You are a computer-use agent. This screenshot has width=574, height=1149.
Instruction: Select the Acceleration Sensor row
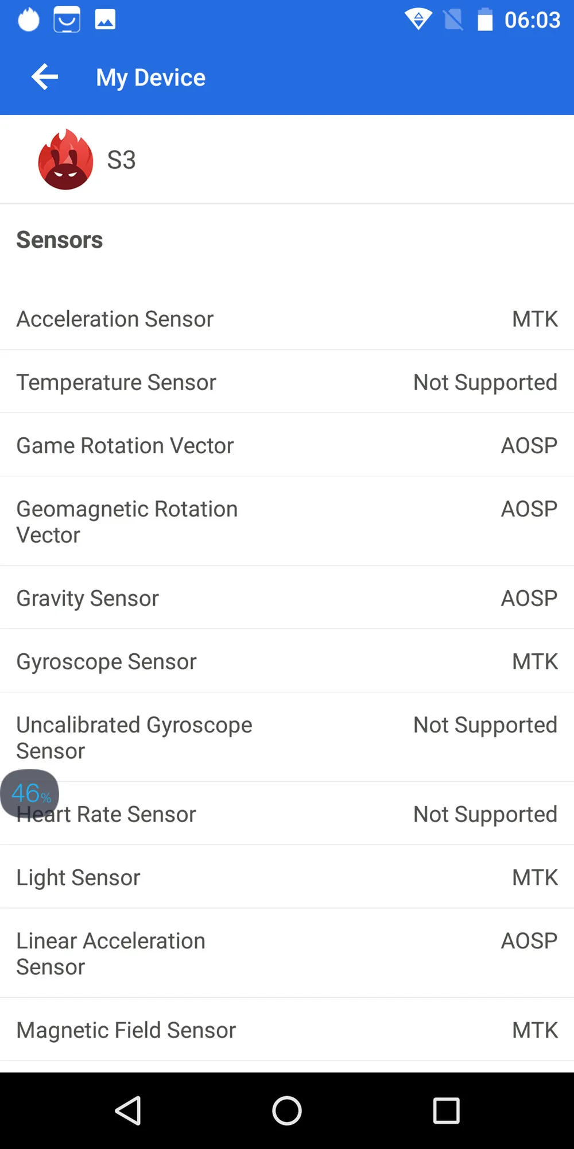point(287,319)
